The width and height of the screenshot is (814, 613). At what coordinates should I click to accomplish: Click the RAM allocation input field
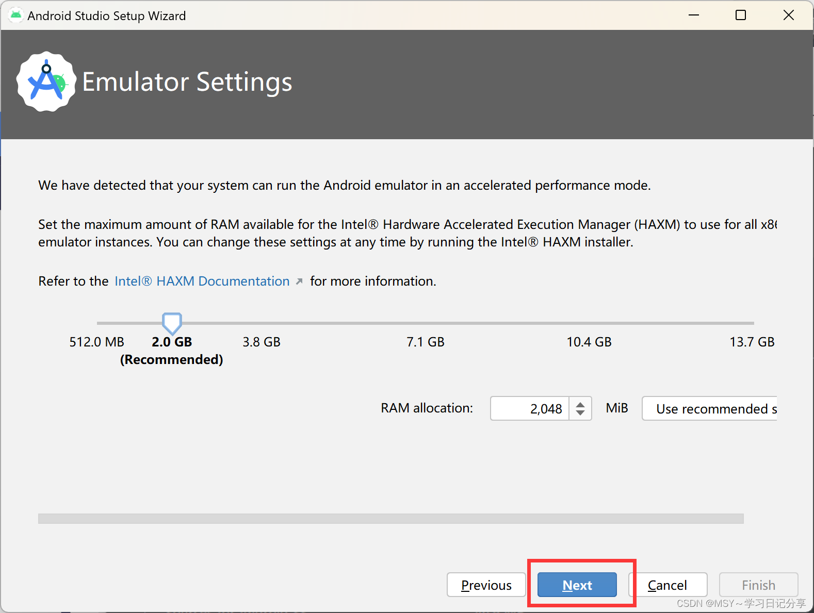pos(530,408)
